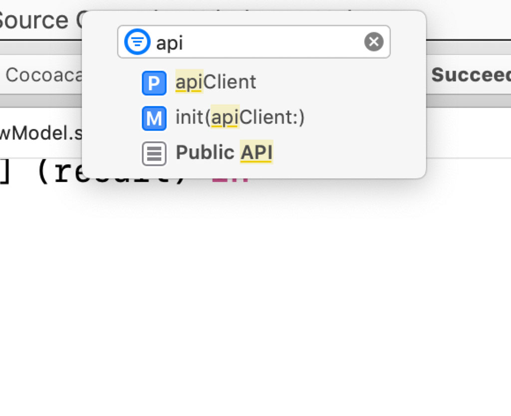The width and height of the screenshot is (511, 416).
Task: Focus the filter field containing 'api'
Action: point(254,42)
